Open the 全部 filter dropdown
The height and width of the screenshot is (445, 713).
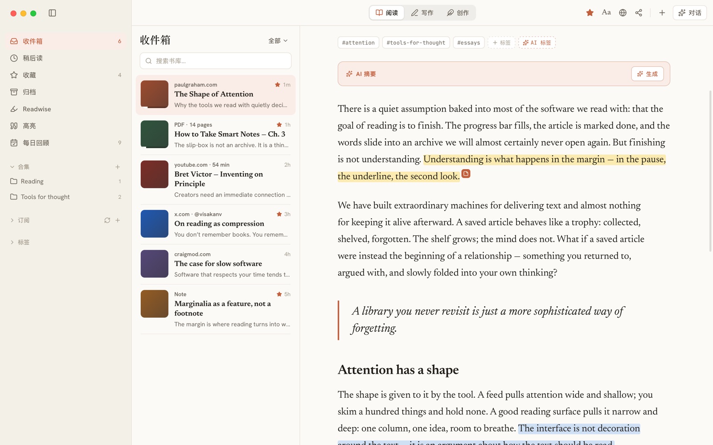point(278,40)
